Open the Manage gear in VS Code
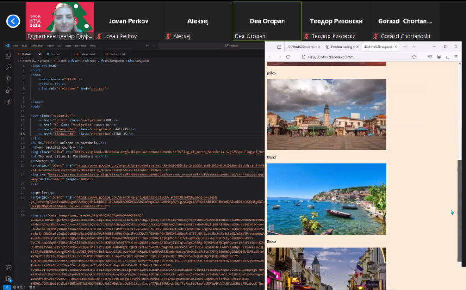466x290 pixels. (x=8, y=279)
